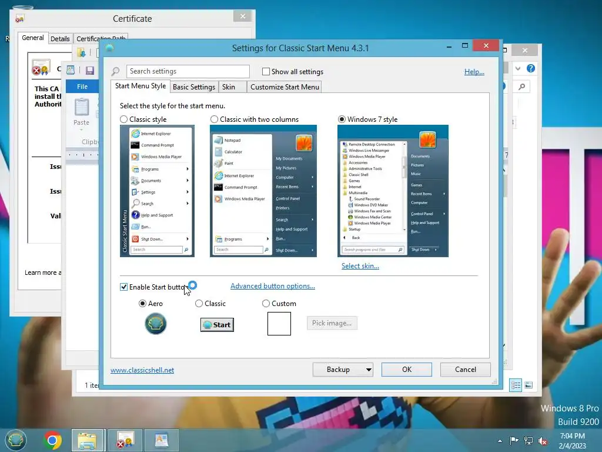Click the Save icon in WordPad toolbar
The height and width of the screenshot is (452, 602).
(90, 70)
